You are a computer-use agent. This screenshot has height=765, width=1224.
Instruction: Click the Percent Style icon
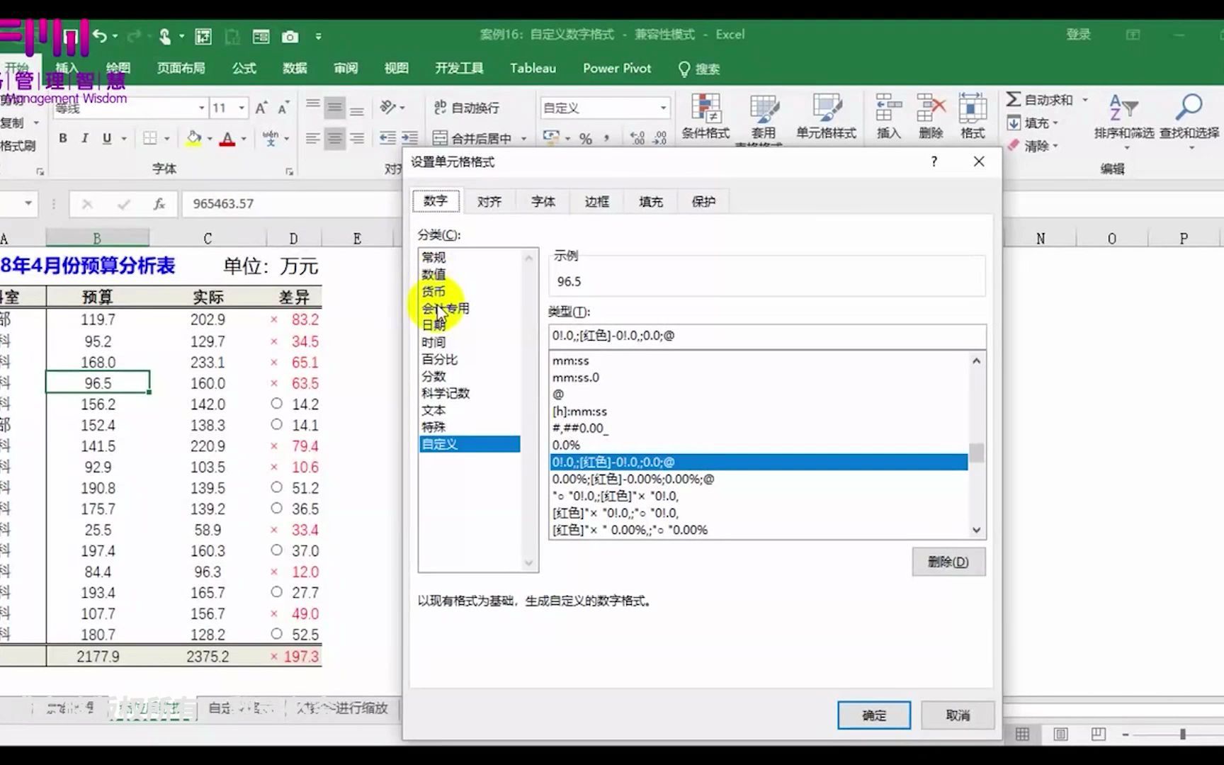tap(584, 138)
